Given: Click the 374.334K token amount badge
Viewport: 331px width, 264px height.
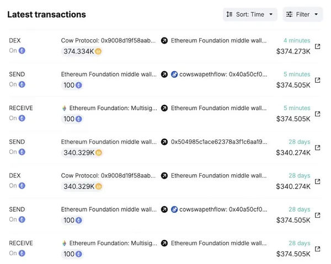Looking at the screenshot, I should coord(82,51).
